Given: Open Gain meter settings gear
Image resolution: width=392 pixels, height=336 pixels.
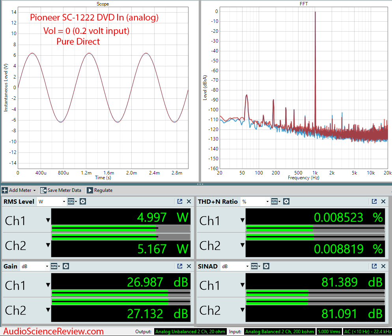Looking at the screenshot, I should click(x=66, y=267).
